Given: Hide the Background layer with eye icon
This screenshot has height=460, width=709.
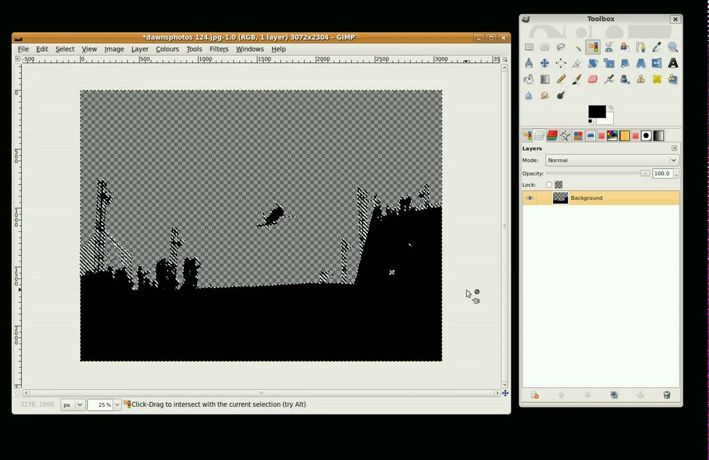Looking at the screenshot, I should [x=530, y=197].
